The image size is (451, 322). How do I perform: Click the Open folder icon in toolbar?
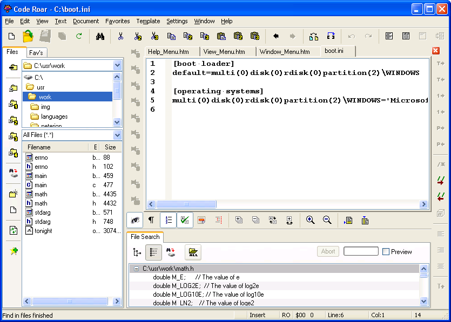pyautogui.click(x=28, y=36)
